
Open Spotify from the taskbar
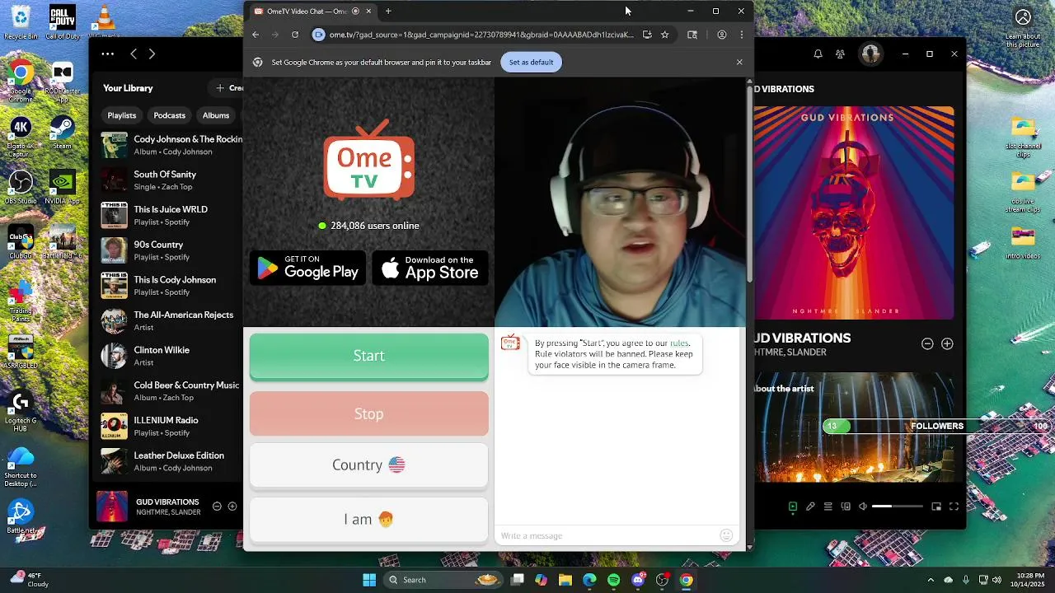tap(614, 580)
